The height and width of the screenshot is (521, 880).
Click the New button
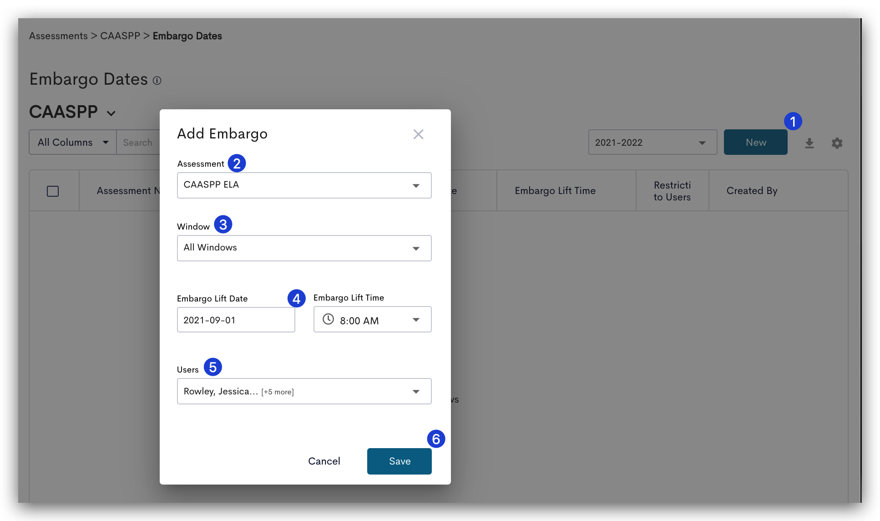tap(755, 143)
